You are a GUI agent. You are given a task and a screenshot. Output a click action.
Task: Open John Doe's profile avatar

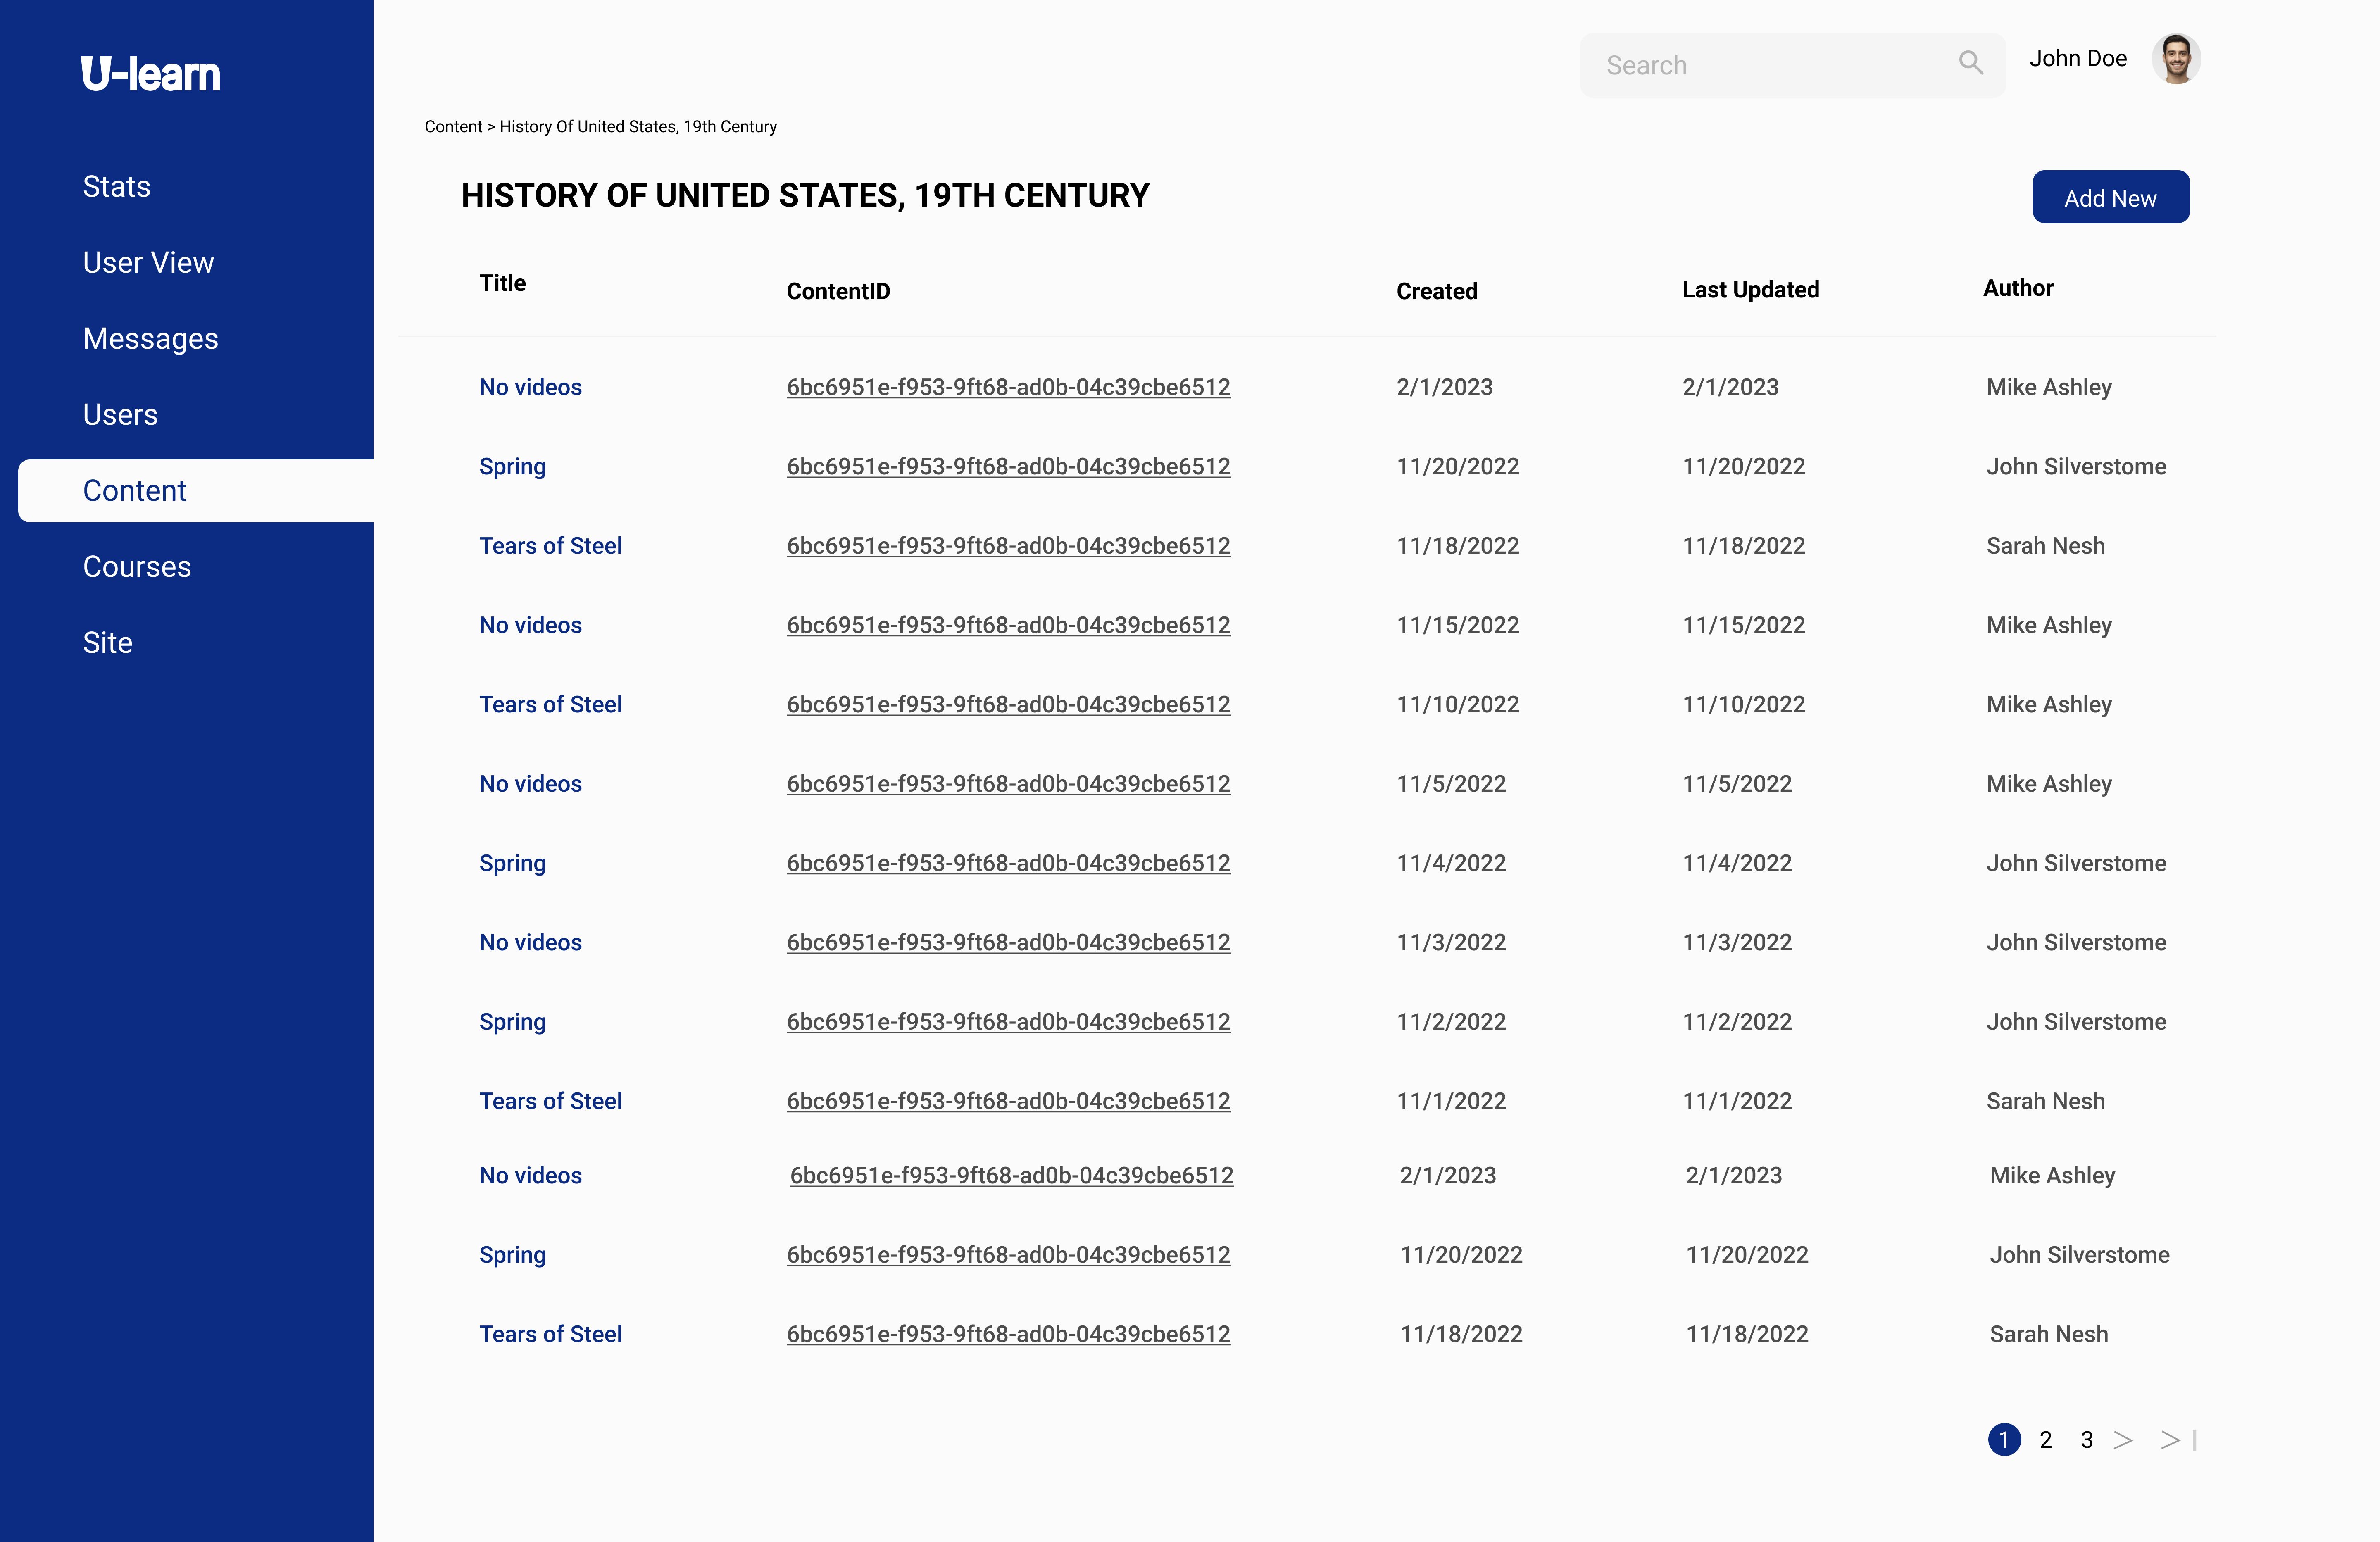coord(2175,59)
